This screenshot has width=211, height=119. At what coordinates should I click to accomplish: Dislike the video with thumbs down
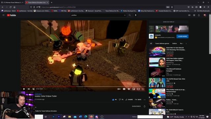[x=121, y=99]
